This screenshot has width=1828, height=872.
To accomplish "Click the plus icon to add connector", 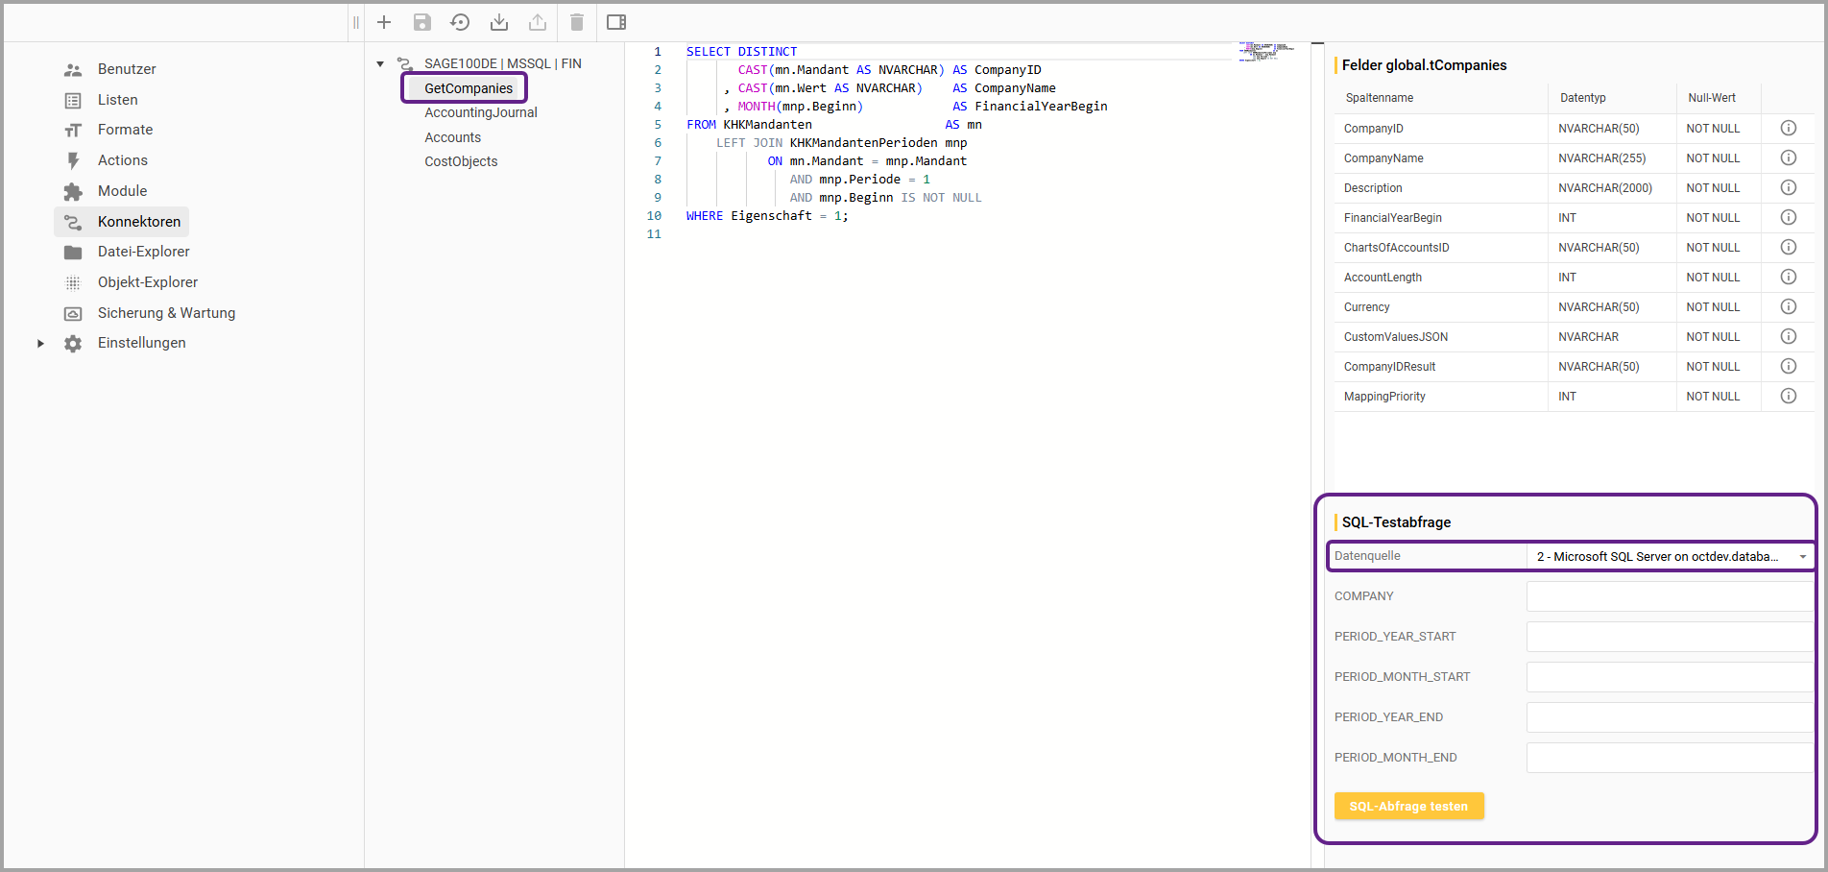I will coord(384,22).
